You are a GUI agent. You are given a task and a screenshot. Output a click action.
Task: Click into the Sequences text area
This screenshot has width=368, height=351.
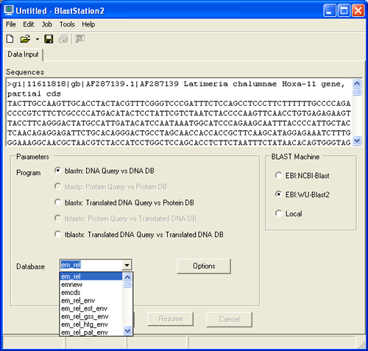pos(179,113)
